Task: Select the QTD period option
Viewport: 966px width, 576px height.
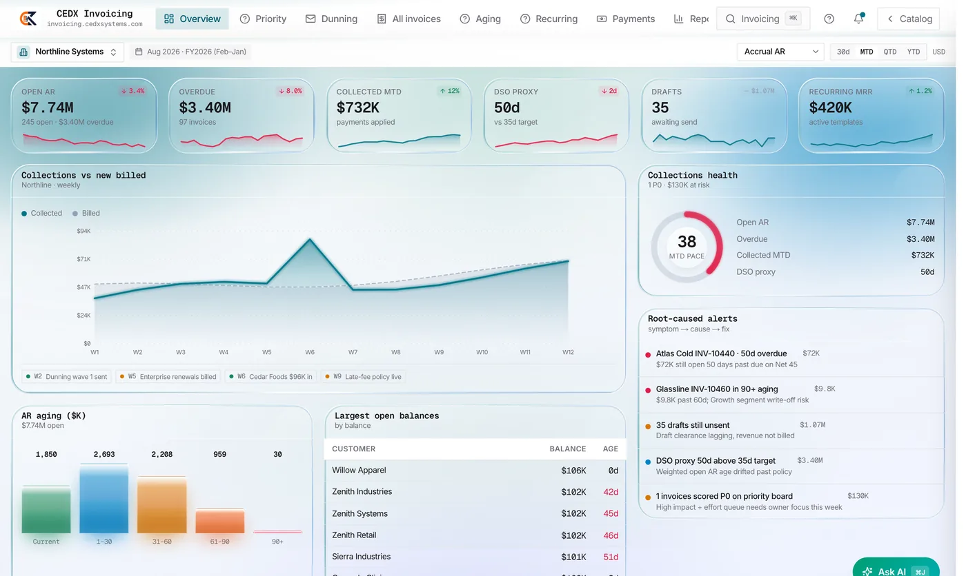Action: (x=890, y=52)
